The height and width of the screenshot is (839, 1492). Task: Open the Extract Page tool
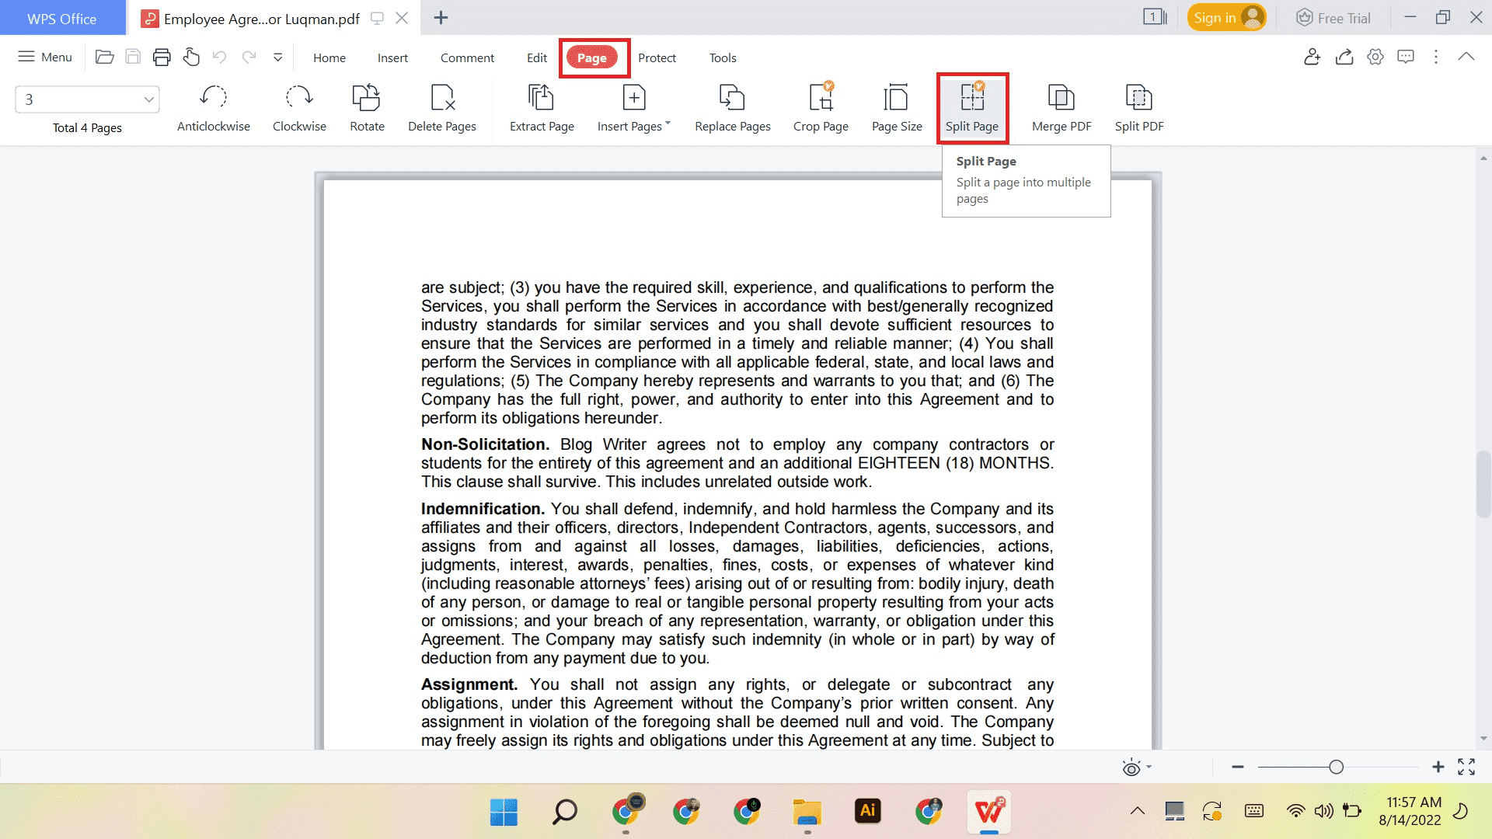(542, 107)
